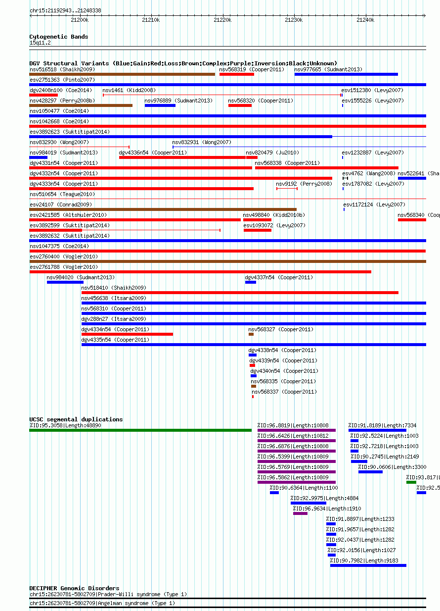Screen dimensions: 440x611
Task: Click dgv4334n54 (Cooper2011) label
Action: pos(115,330)
